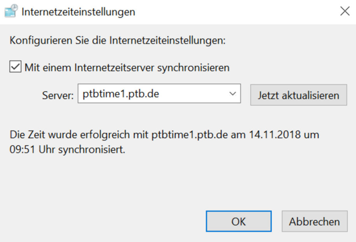Uncheck the Internetzeitserver synchronisieren checkbox
Viewport: 356px width, 242px height.
point(15,67)
